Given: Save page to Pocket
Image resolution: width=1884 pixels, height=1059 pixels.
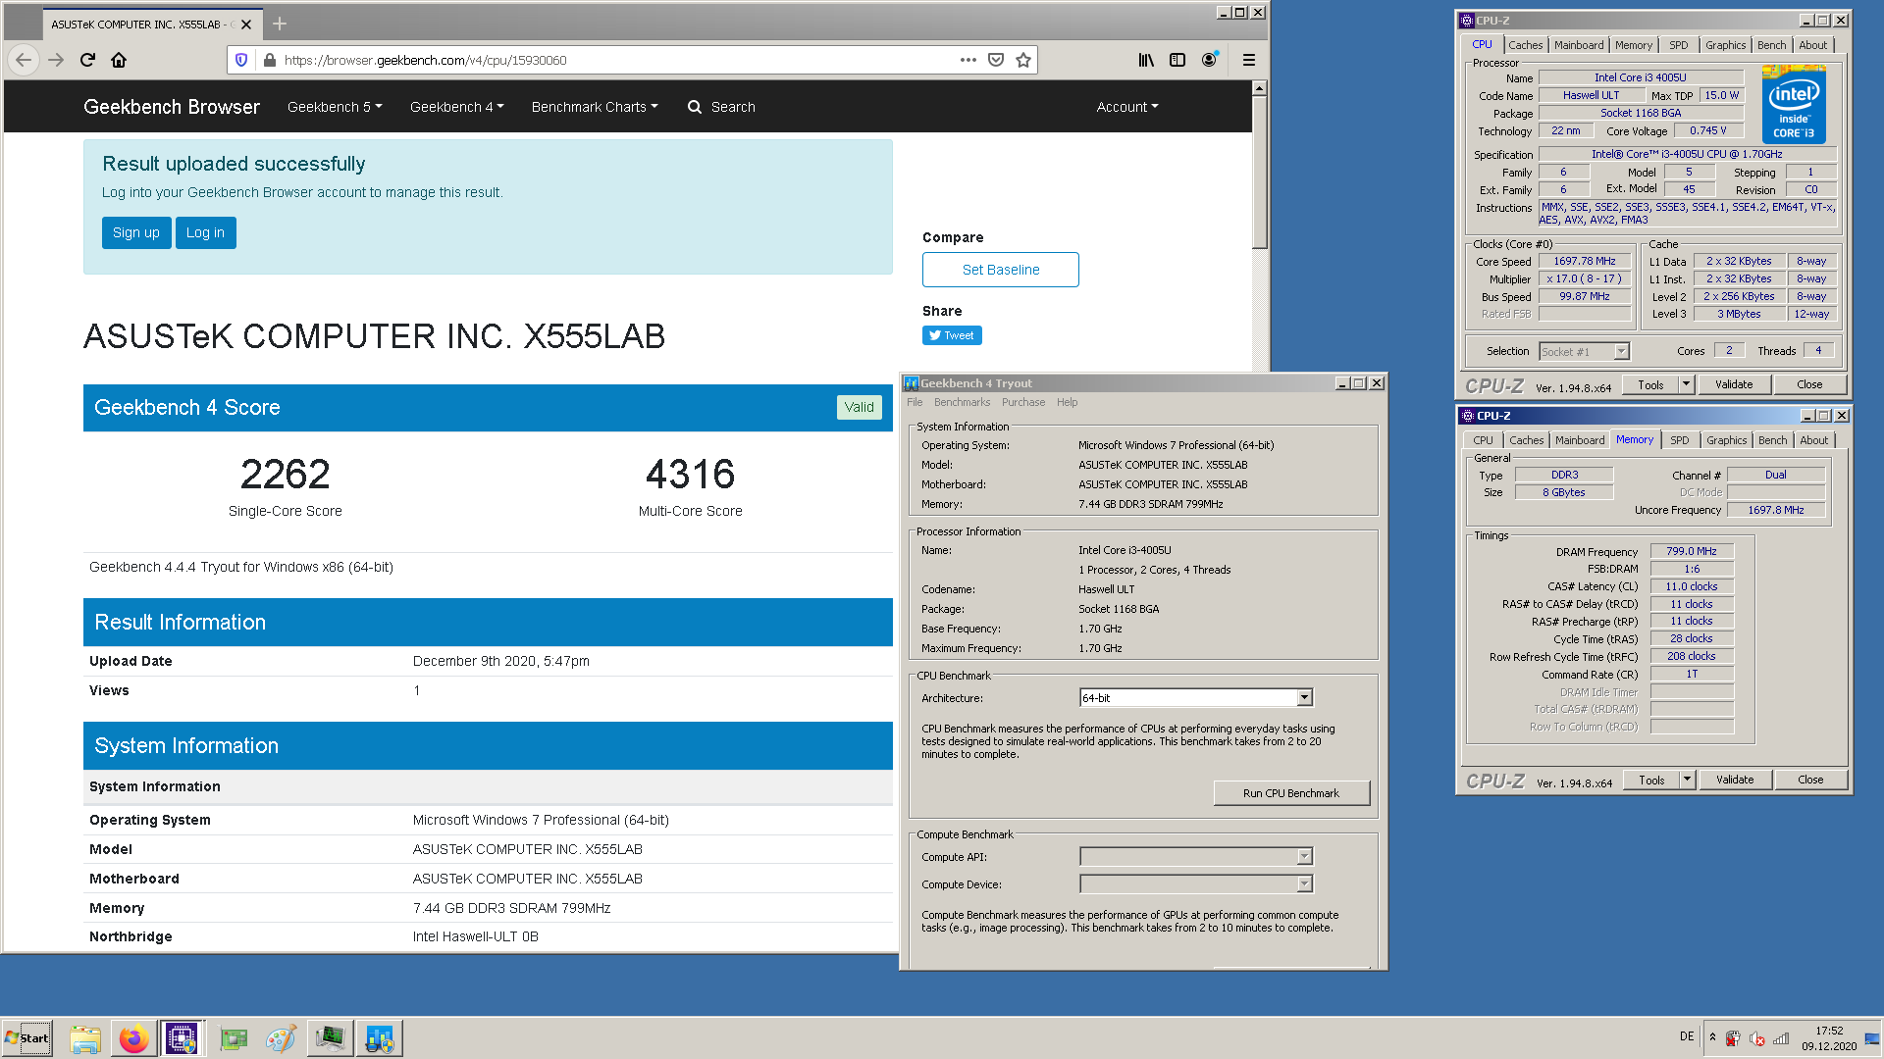Looking at the screenshot, I should [x=996, y=60].
